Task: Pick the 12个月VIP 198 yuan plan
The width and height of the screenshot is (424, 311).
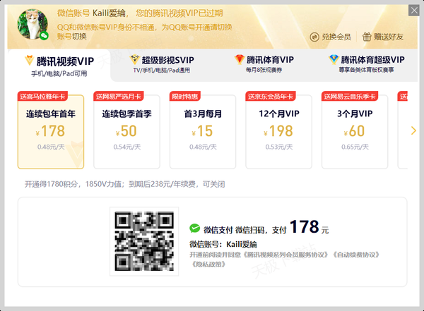Action: pos(279,132)
